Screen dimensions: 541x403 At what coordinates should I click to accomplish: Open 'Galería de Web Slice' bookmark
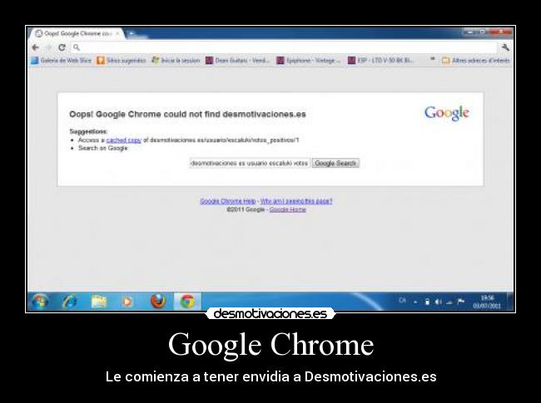click(62, 61)
